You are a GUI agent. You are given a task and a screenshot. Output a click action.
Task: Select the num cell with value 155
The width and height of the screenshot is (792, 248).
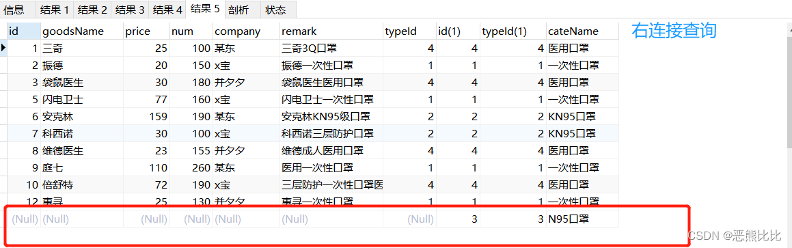pyautogui.click(x=191, y=150)
